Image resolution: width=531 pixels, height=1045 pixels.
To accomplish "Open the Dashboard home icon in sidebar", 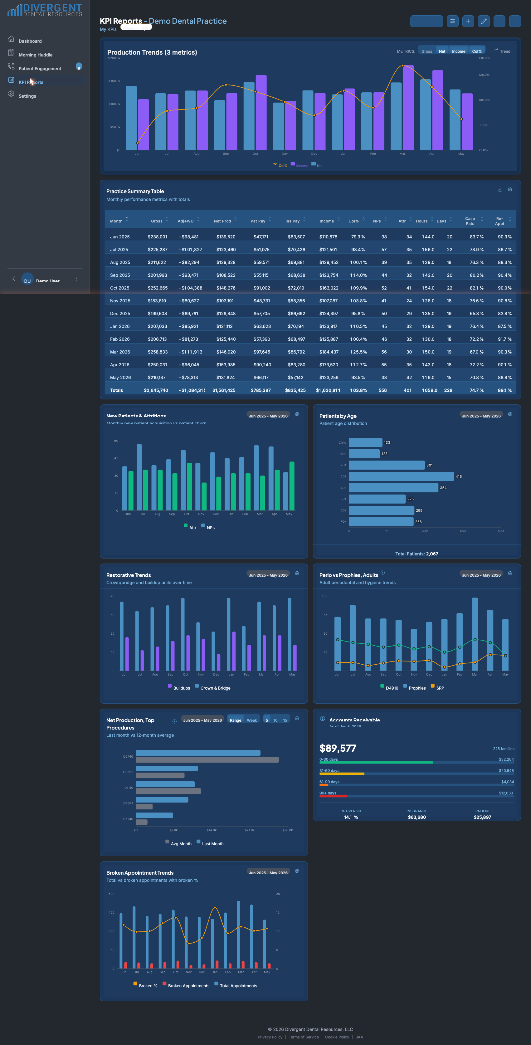I will click(x=11, y=39).
